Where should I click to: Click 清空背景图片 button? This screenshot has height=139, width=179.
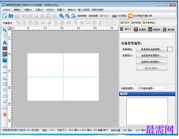coord(152,68)
